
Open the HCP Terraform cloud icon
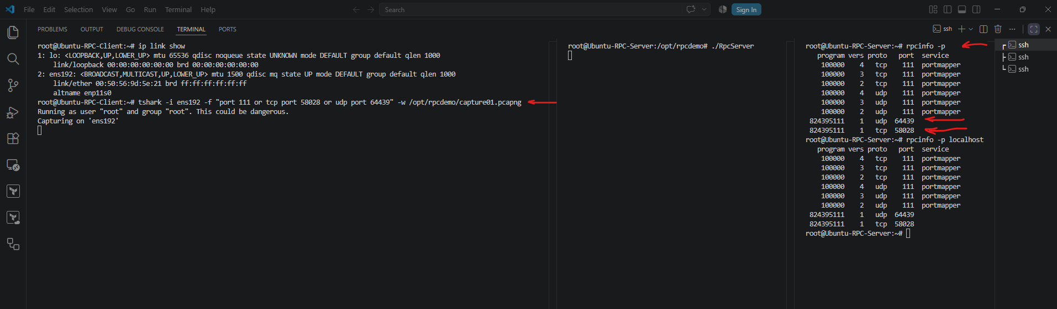(13, 218)
